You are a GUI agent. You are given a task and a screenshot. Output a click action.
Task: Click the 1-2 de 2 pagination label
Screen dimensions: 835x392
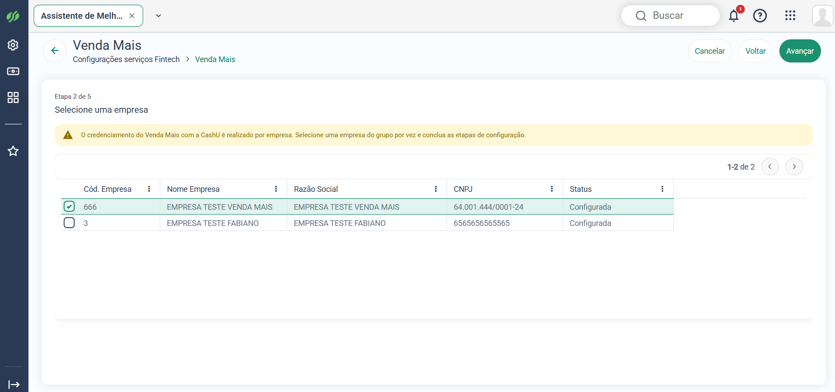(x=741, y=167)
